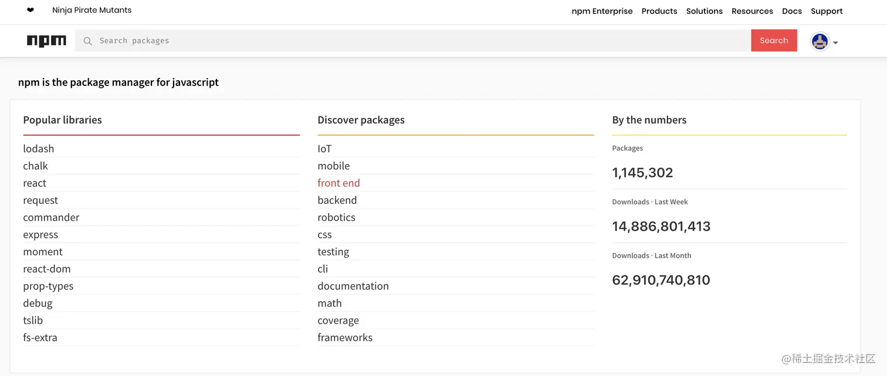Screen dimensions: 887x376
Task: Browse front end packages
Action: pos(338,183)
